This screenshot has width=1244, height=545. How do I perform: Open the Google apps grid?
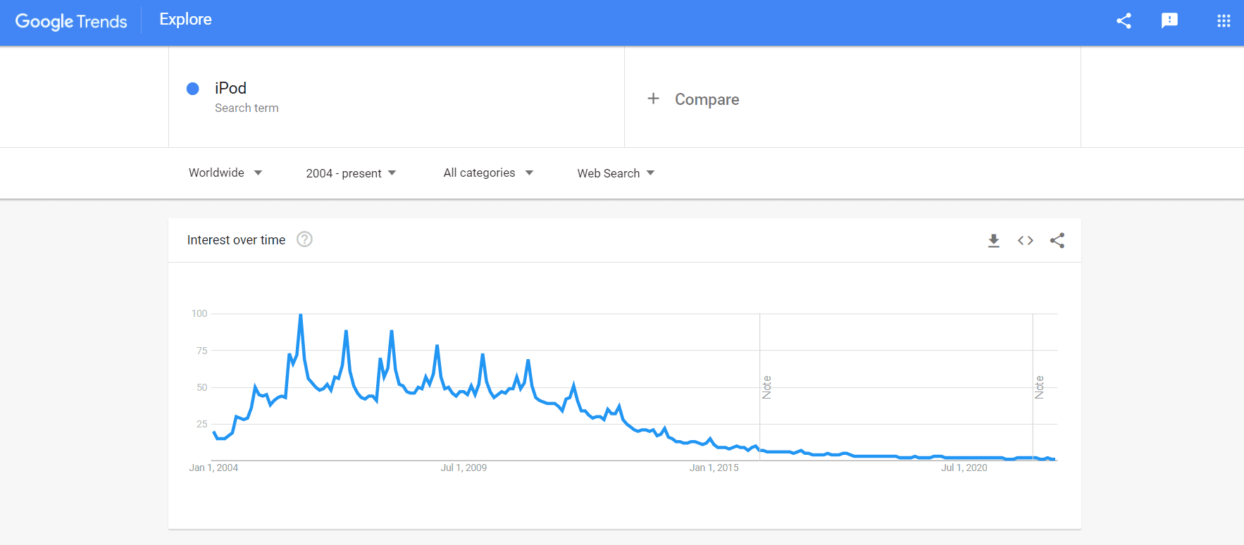click(1224, 21)
